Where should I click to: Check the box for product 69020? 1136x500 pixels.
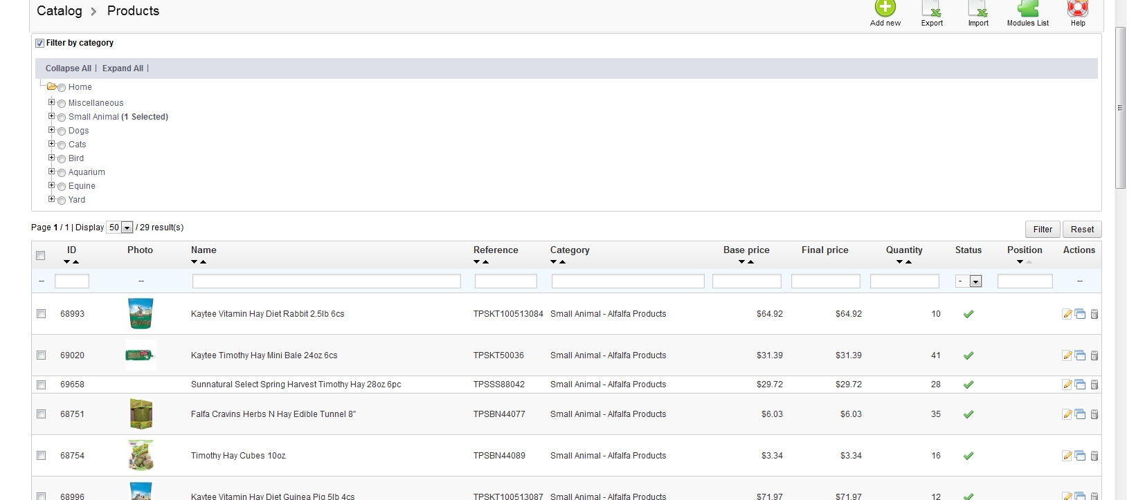[42, 355]
